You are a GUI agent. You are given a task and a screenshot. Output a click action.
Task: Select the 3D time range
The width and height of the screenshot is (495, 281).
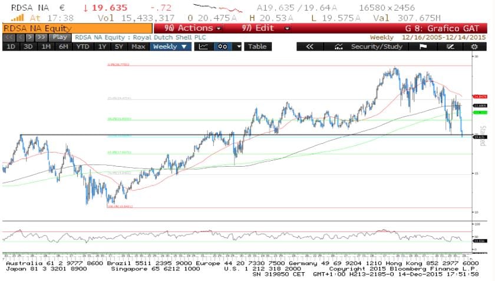28,47
